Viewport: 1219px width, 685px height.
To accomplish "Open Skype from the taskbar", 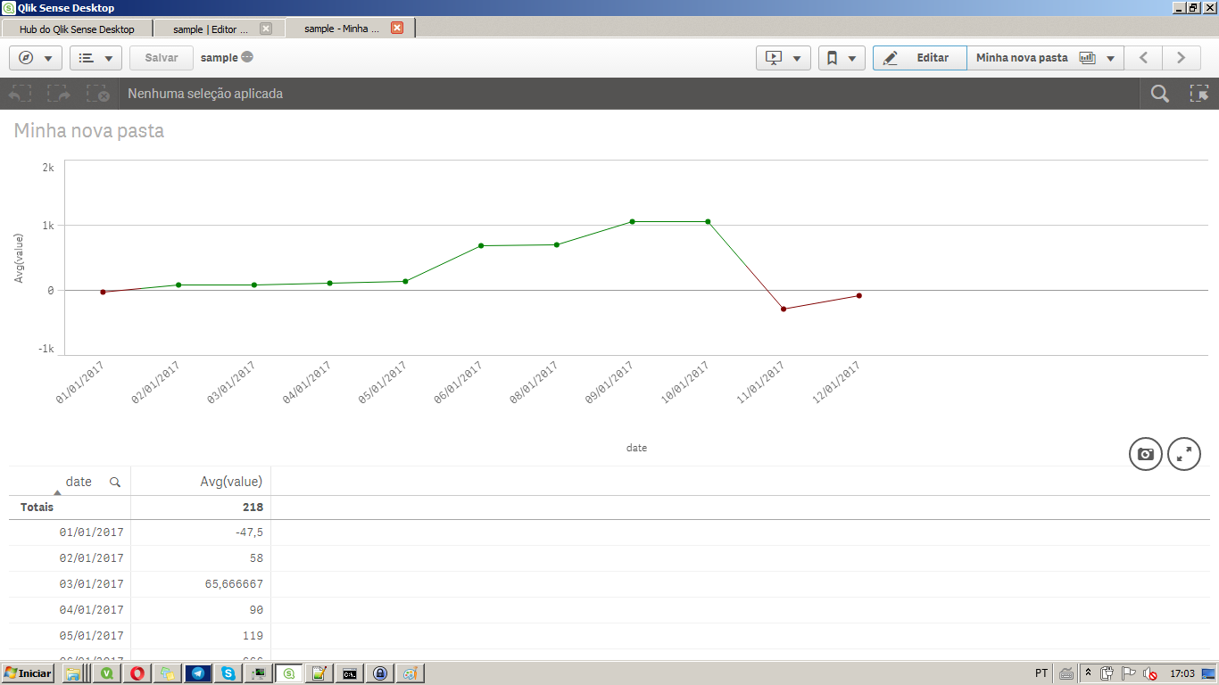I will point(227,674).
